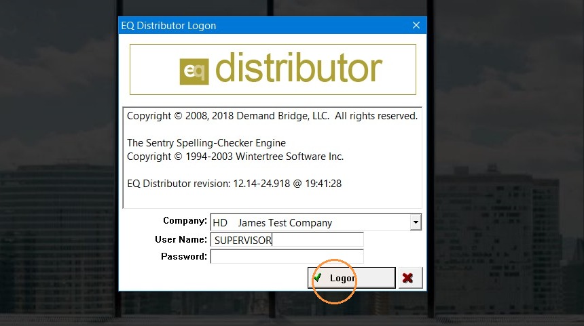Viewport: 584px width, 326px height.
Task: Click the eq distributor logo banner
Action: (272, 70)
